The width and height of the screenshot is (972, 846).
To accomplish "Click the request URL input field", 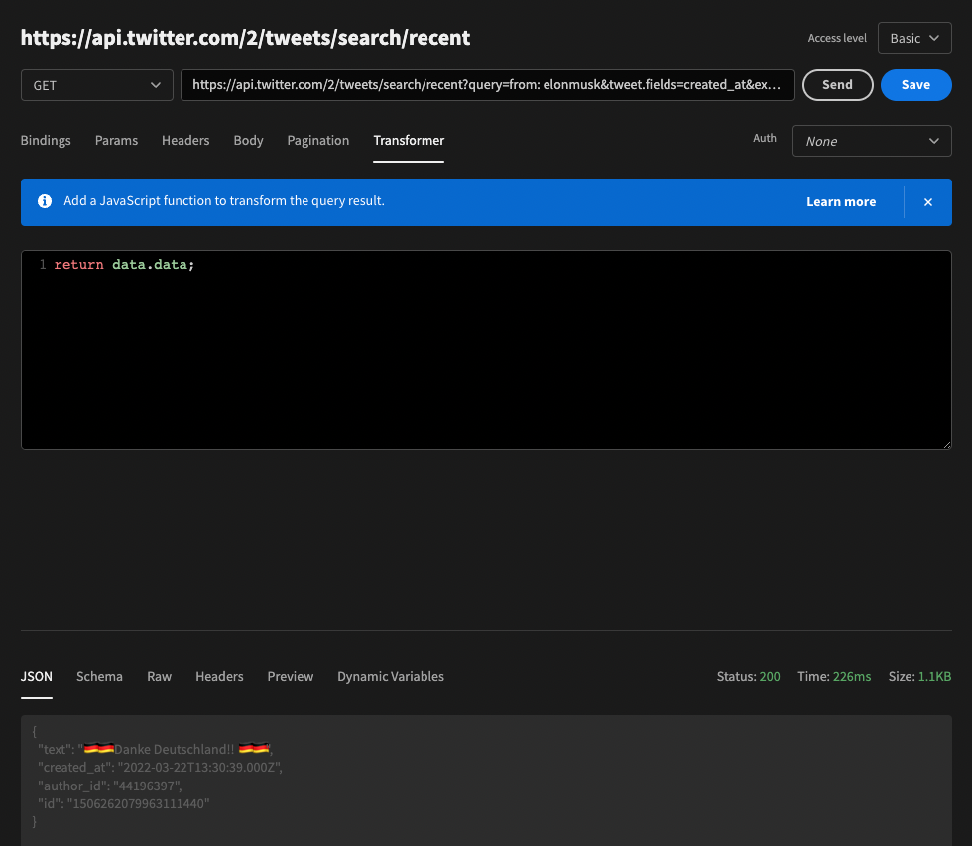I will pyautogui.click(x=487, y=85).
